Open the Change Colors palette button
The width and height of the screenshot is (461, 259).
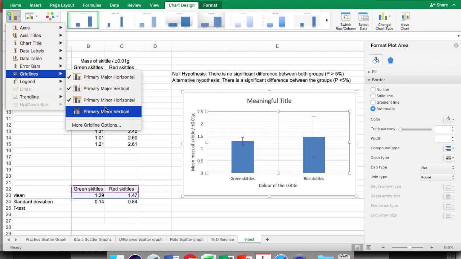(x=52, y=16)
